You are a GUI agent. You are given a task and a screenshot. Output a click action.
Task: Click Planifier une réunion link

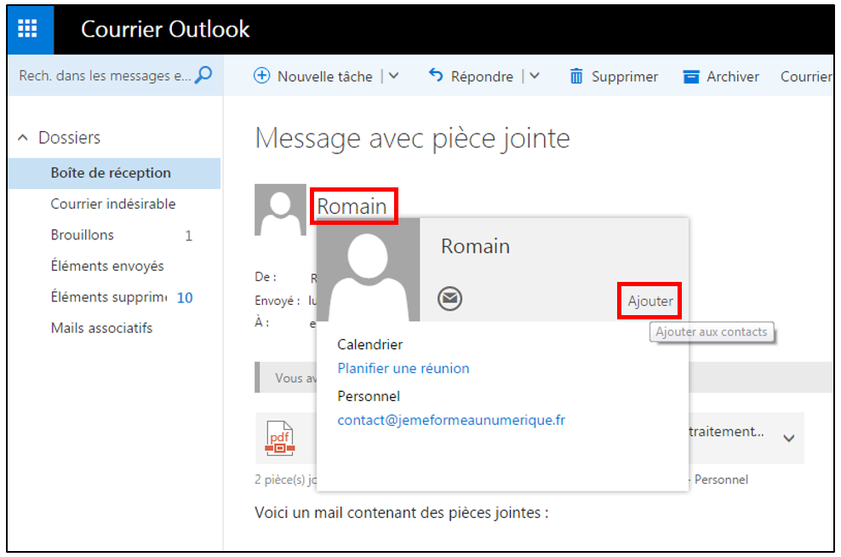(x=403, y=368)
